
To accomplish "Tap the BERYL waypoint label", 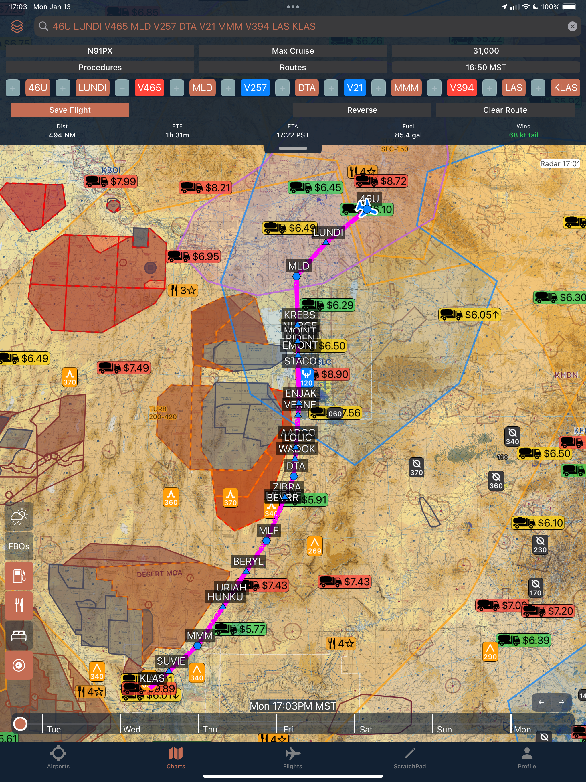I will pyautogui.click(x=248, y=561).
